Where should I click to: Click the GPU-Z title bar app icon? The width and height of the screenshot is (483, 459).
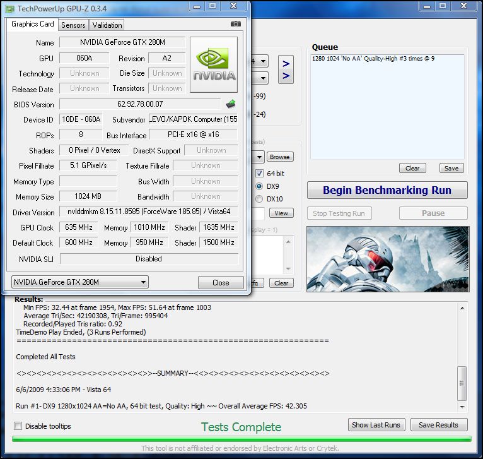[10, 9]
